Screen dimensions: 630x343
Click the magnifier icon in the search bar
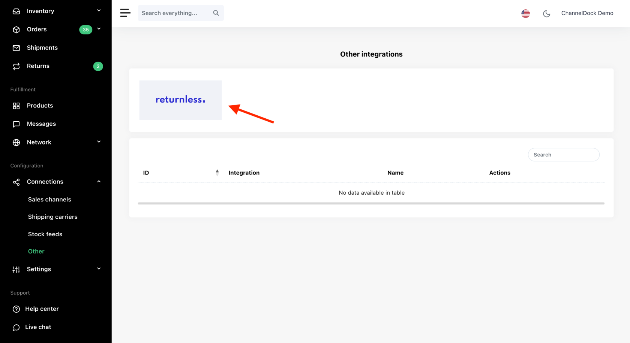(216, 13)
